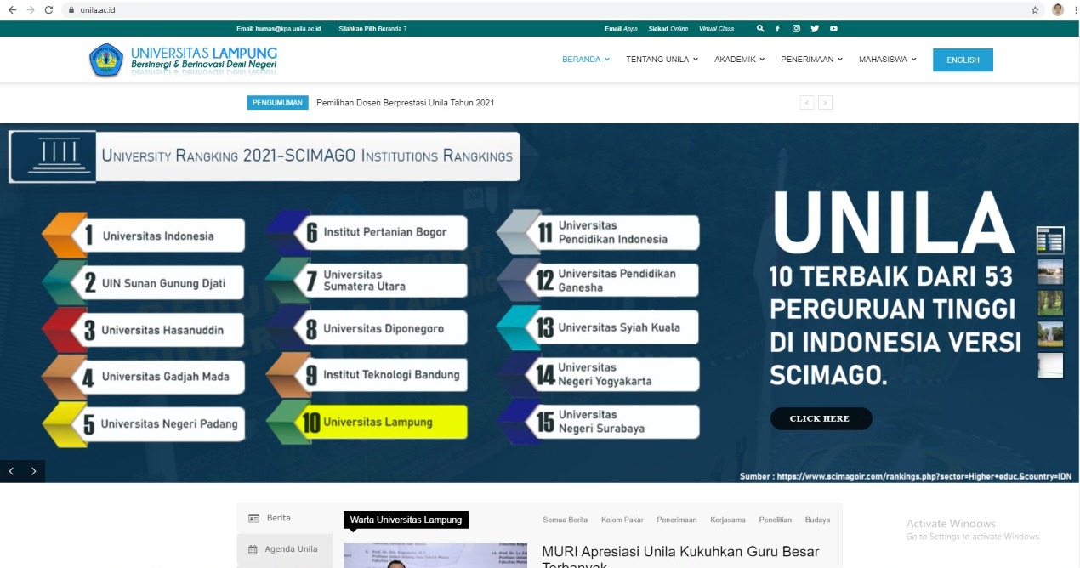The width and height of the screenshot is (1080, 568).
Task: Expand the MAHASISWA menu
Action: tap(887, 60)
